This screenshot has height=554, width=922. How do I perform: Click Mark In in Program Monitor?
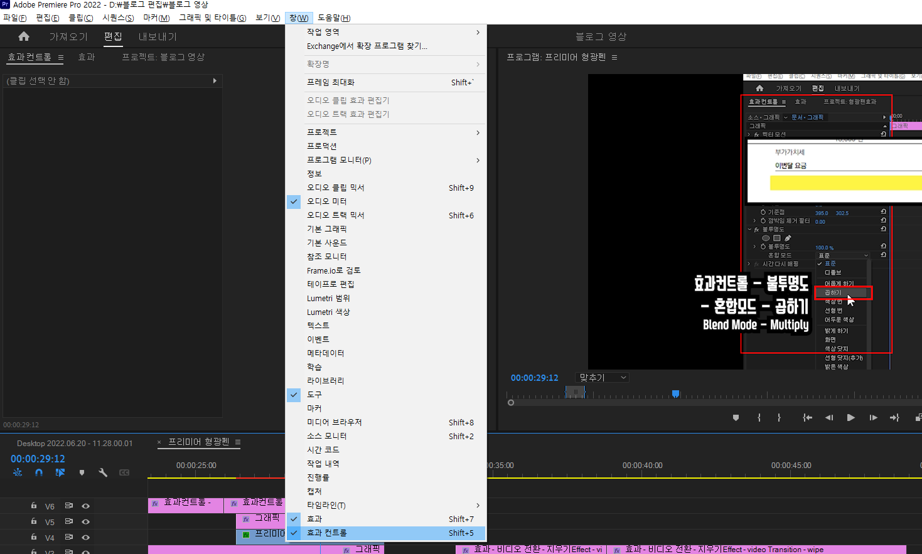(759, 417)
